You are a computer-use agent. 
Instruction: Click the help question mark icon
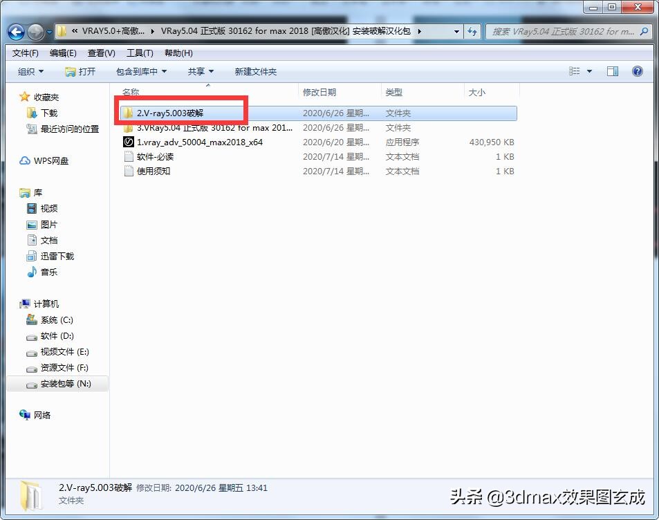tap(637, 71)
